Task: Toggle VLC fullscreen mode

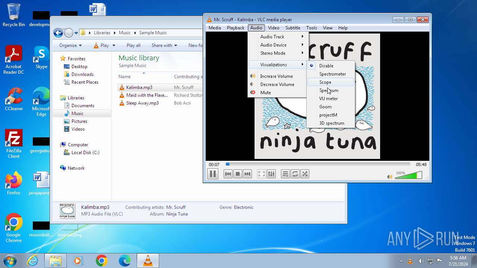Action: tap(262, 174)
